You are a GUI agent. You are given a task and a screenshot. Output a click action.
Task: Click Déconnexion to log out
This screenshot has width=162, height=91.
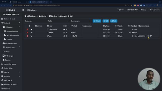point(155,10)
